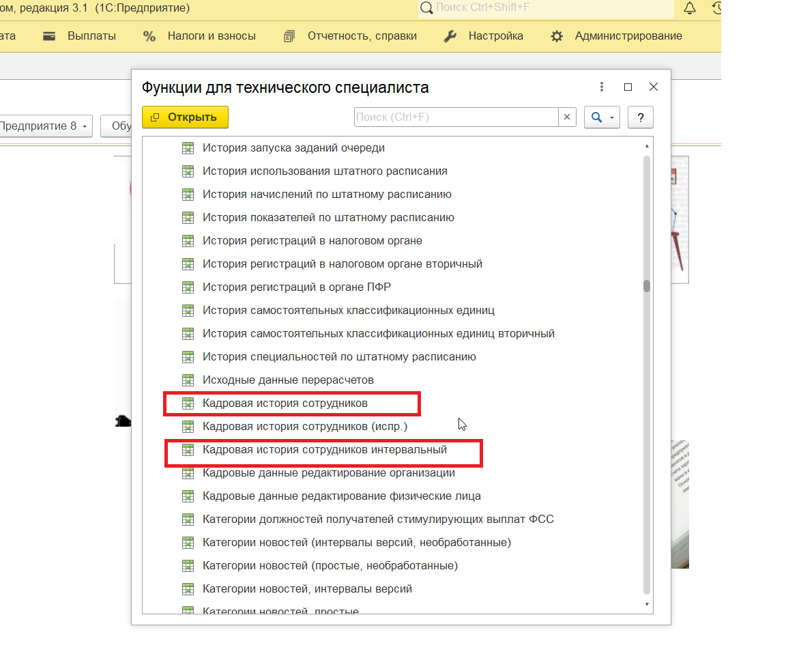This screenshot has height=654, width=786.
Task: Click register icon of История запуска заданий очереди
Action: pyautogui.click(x=188, y=148)
